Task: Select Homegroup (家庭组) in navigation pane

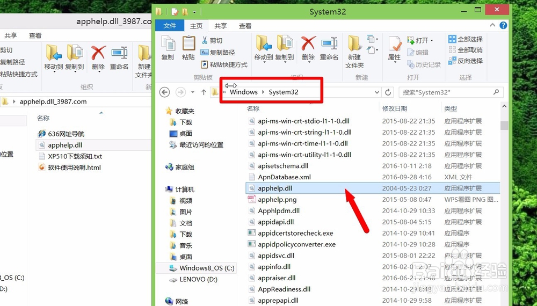Action: [x=180, y=167]
